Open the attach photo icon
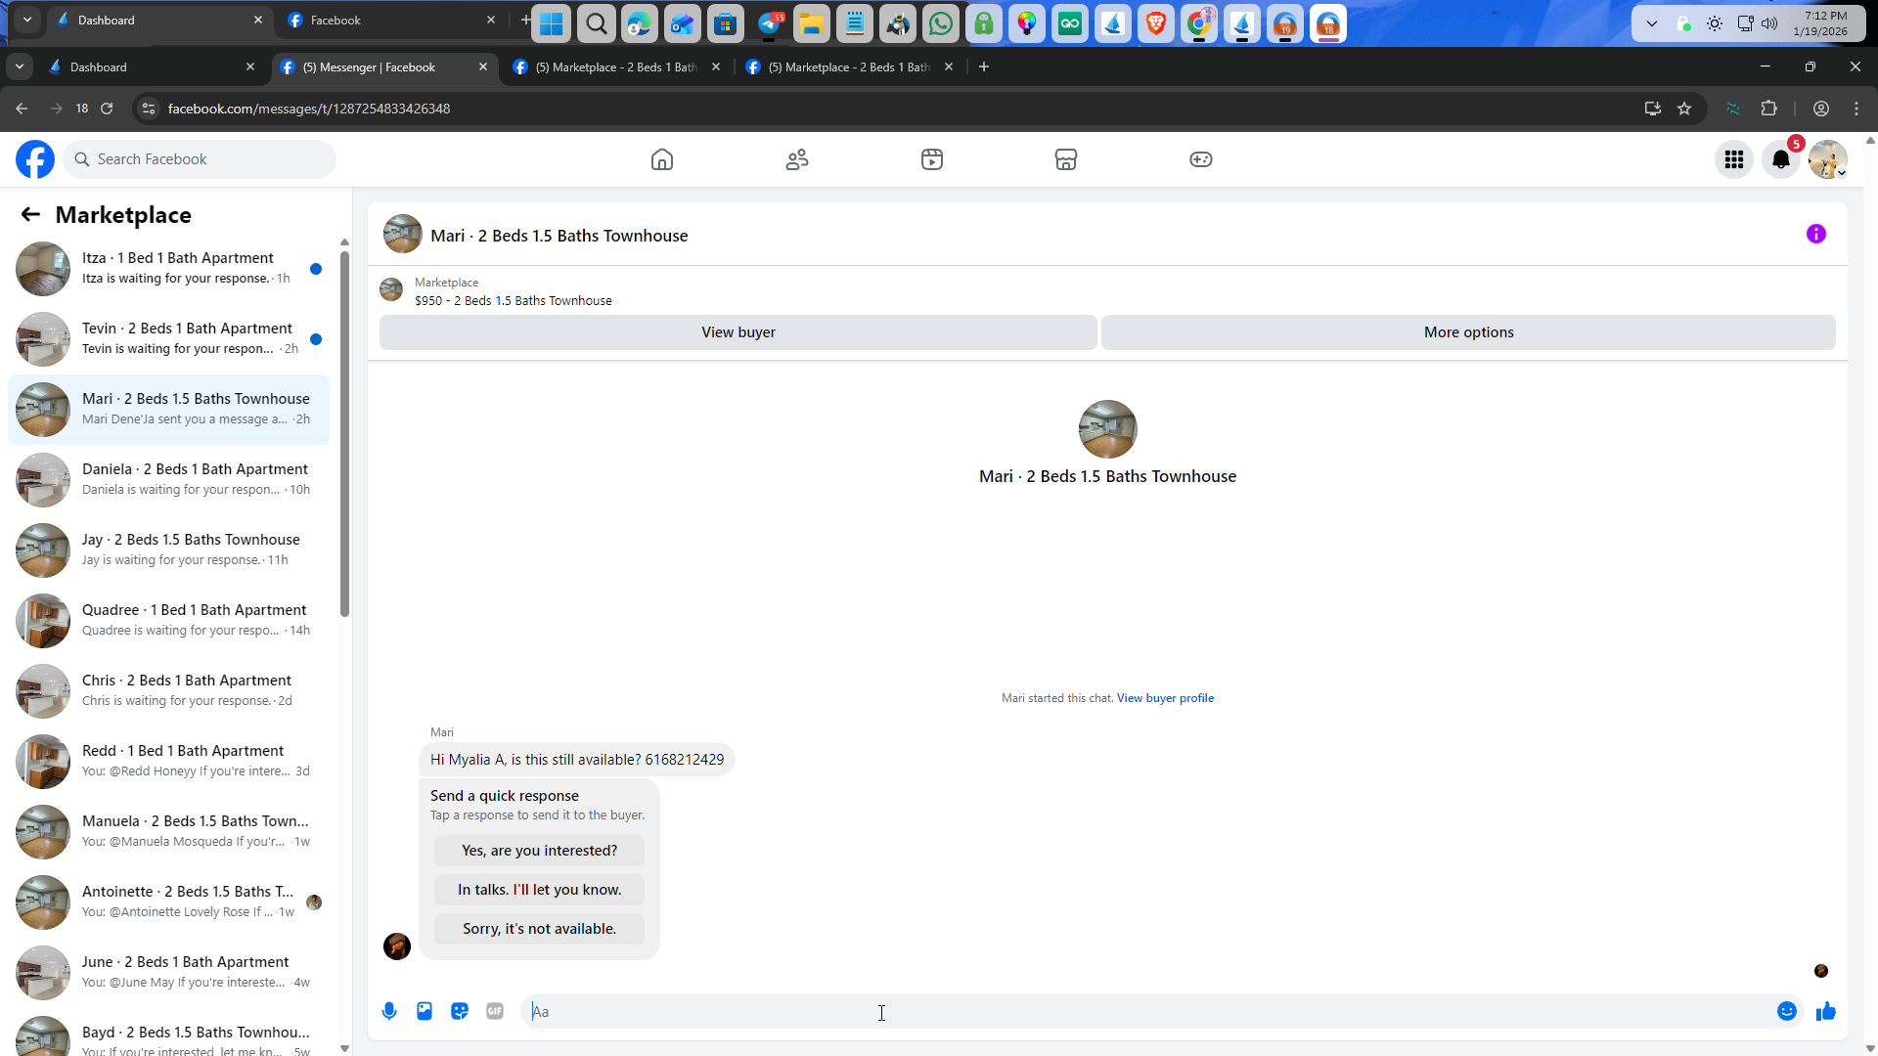Screen dimensions: 1878x1056 click(425, 1011)
